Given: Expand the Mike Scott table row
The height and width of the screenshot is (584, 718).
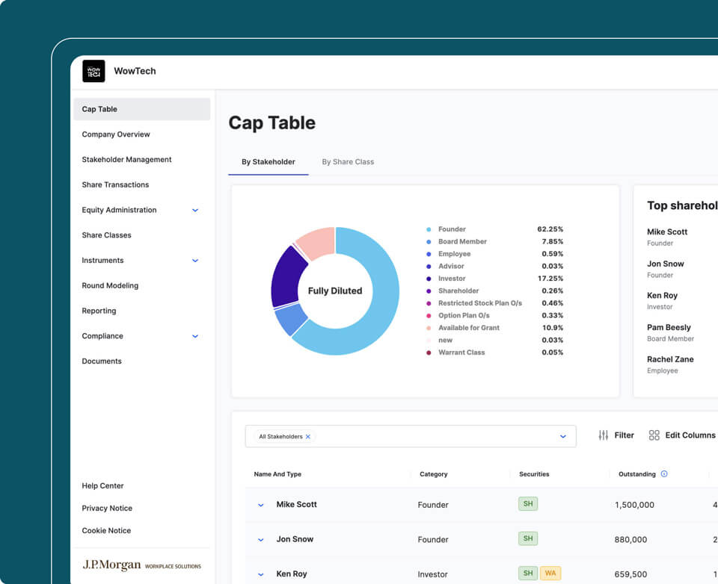Looking at the screenshot, I should (x=260, y=505).
